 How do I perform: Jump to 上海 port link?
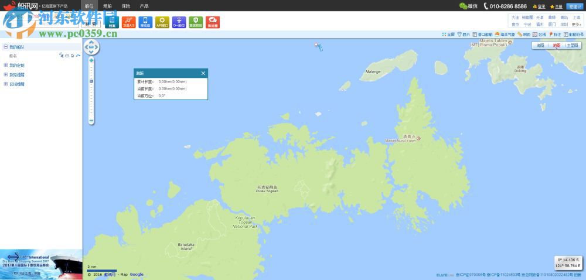point(576,18)
